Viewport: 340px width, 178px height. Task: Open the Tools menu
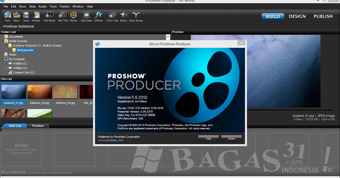[x=53, y=6]
